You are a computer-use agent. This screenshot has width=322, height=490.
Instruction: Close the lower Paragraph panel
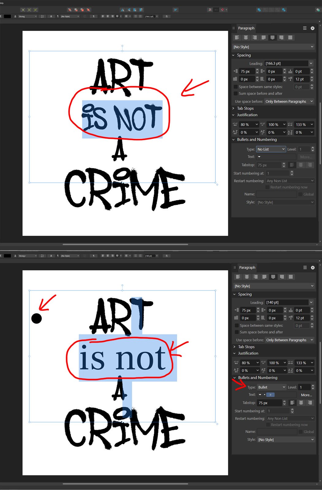(x=313, y=267)
